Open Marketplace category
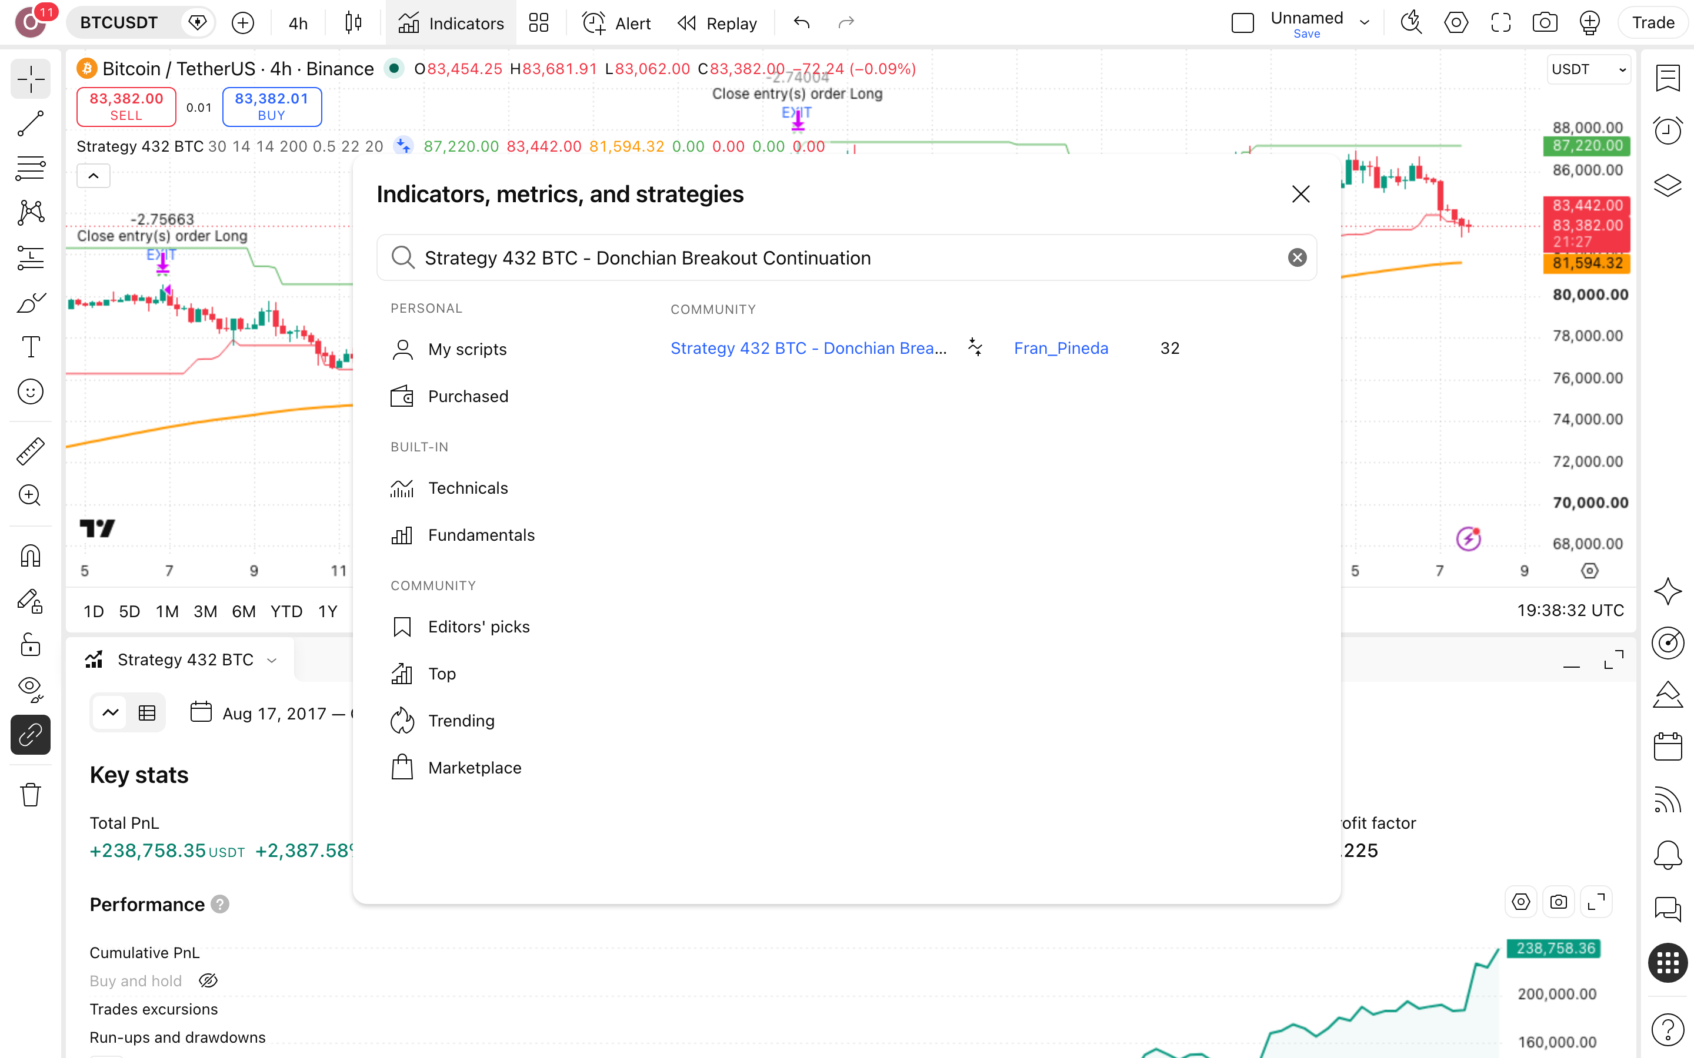1694x1058 pixels. [456, 768]
